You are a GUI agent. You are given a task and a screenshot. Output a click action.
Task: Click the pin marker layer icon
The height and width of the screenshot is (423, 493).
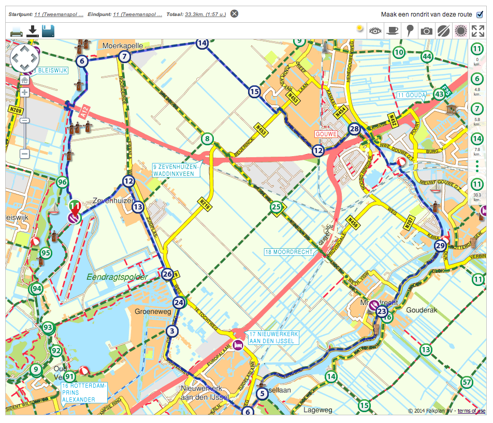click(x=410, y=31)
